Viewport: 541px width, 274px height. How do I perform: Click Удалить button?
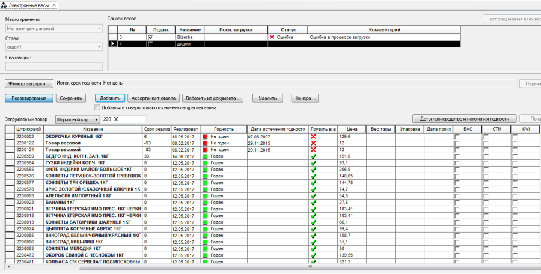[x=267, y=98]
